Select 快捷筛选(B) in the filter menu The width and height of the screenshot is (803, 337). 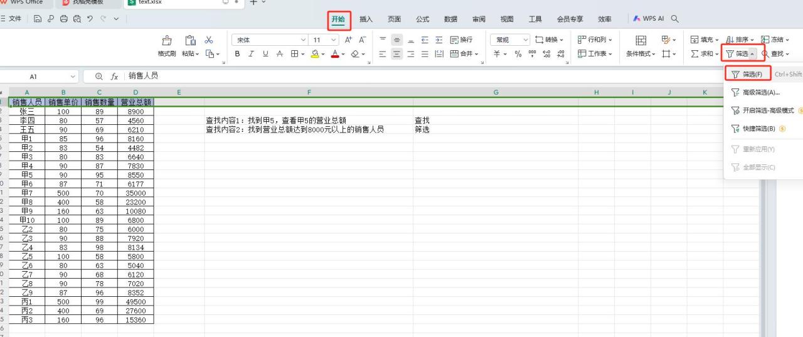point(763,129)
